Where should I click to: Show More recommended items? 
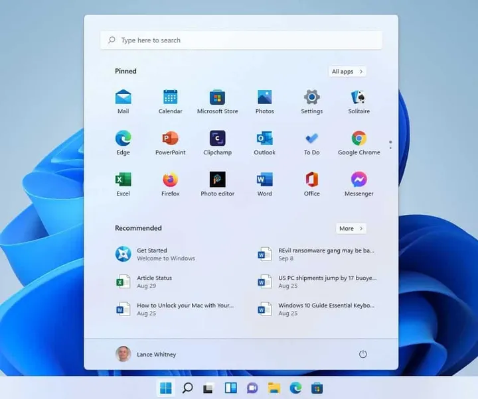tap(351, 229)
